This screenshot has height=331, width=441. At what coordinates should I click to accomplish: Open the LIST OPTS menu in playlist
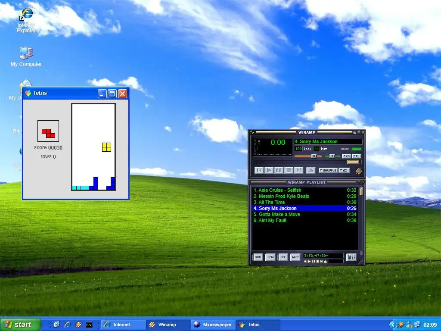tap(351, 257)
